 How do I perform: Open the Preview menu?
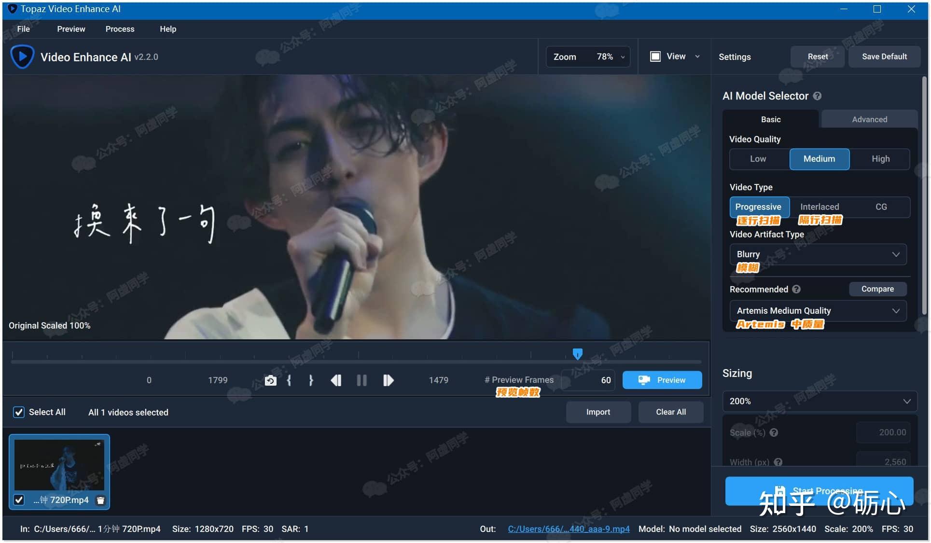(71, 29)
